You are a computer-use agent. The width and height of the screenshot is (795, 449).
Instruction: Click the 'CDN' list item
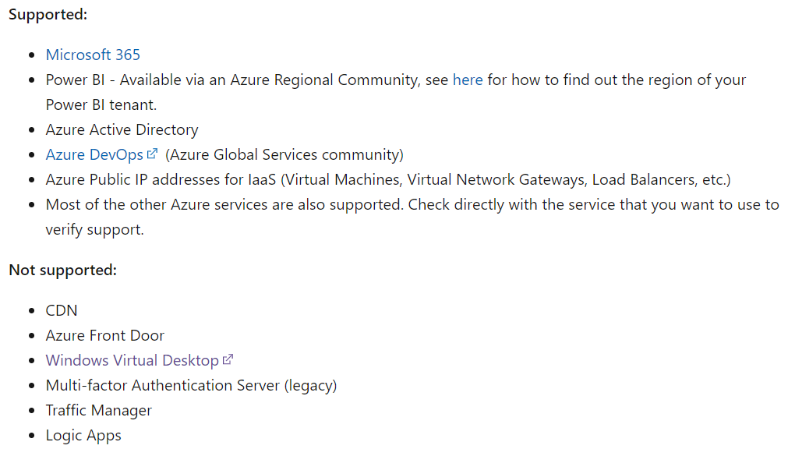pos(62,310)
